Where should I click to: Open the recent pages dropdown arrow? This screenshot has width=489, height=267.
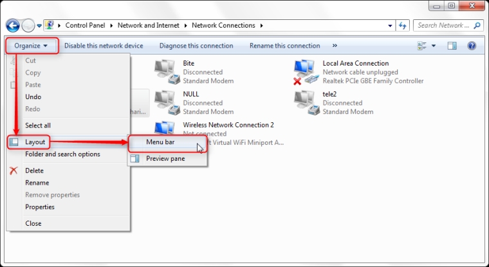[x=39, y=26]
